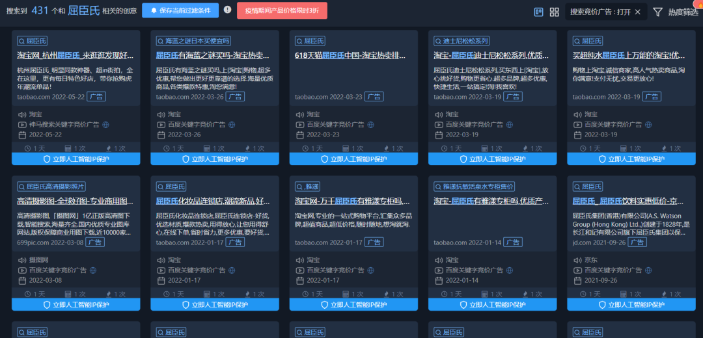The width and height of the screenshot is (703, 338).
Task: Click keyword tag ,雅漾
Action: 307,187
